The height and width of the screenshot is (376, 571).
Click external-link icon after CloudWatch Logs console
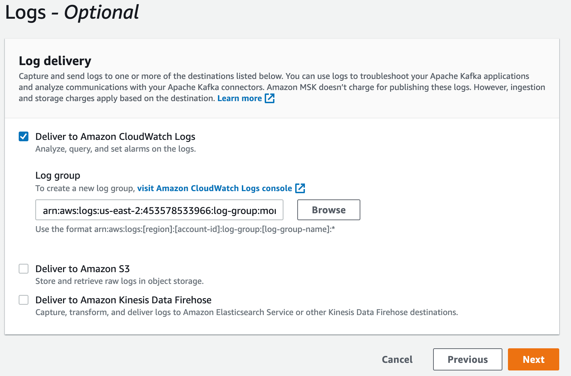(300, 188)
